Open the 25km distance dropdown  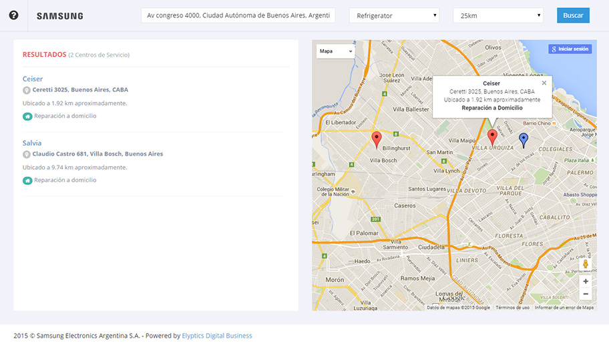(498, 15)
